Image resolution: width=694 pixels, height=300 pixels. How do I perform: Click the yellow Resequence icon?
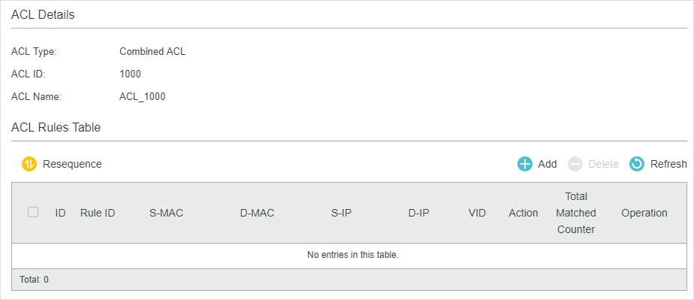[29, 164]
